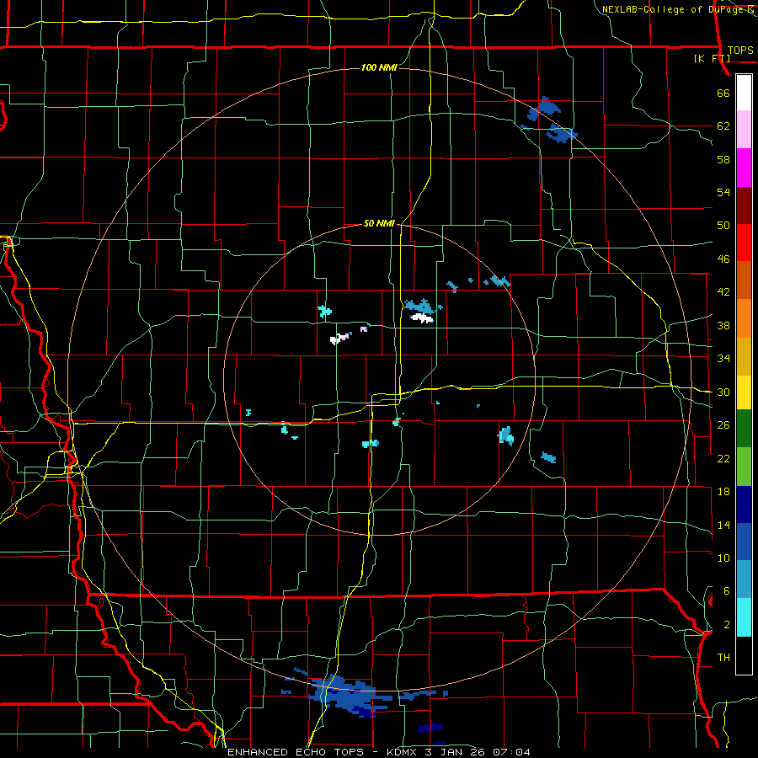
Task: Click the white 66 kft legend swatch
Action: tap(744, 93)
